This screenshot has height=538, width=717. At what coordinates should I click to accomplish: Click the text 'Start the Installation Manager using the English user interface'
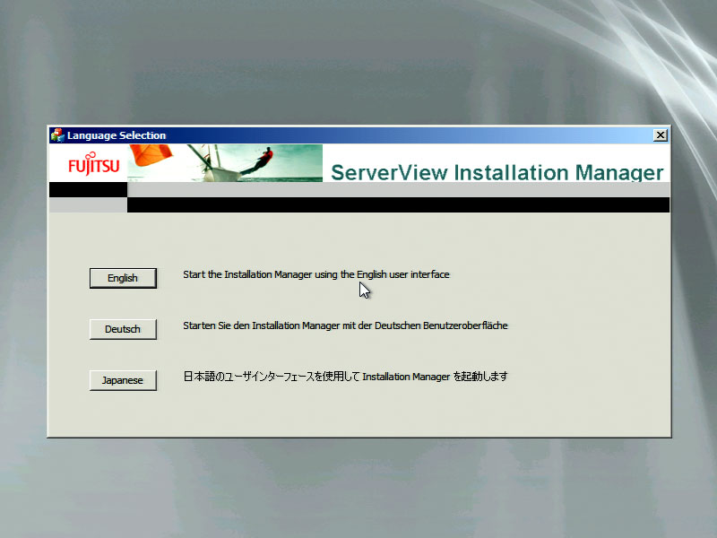tap(316, 274)
